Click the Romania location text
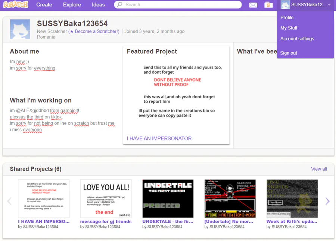The width and height of the screenshot is (336, 241). point(46,37)
